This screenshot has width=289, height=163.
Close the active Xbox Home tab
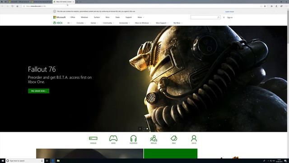(73, 2)
